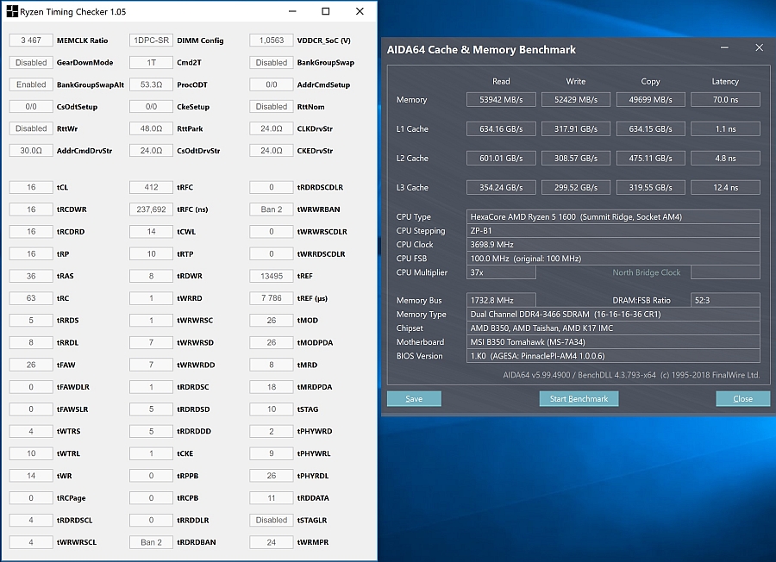Click the tRDDATA value 11
Screen dimensions: 776x562
tap(272, 497)
